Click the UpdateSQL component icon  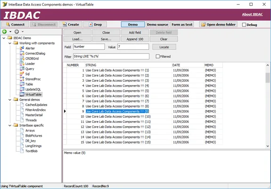click(22, 89)
